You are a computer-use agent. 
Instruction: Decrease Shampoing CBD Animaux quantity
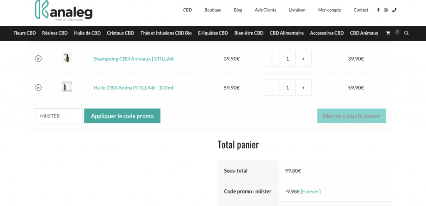pyautogui.click(x=272, y=59)
